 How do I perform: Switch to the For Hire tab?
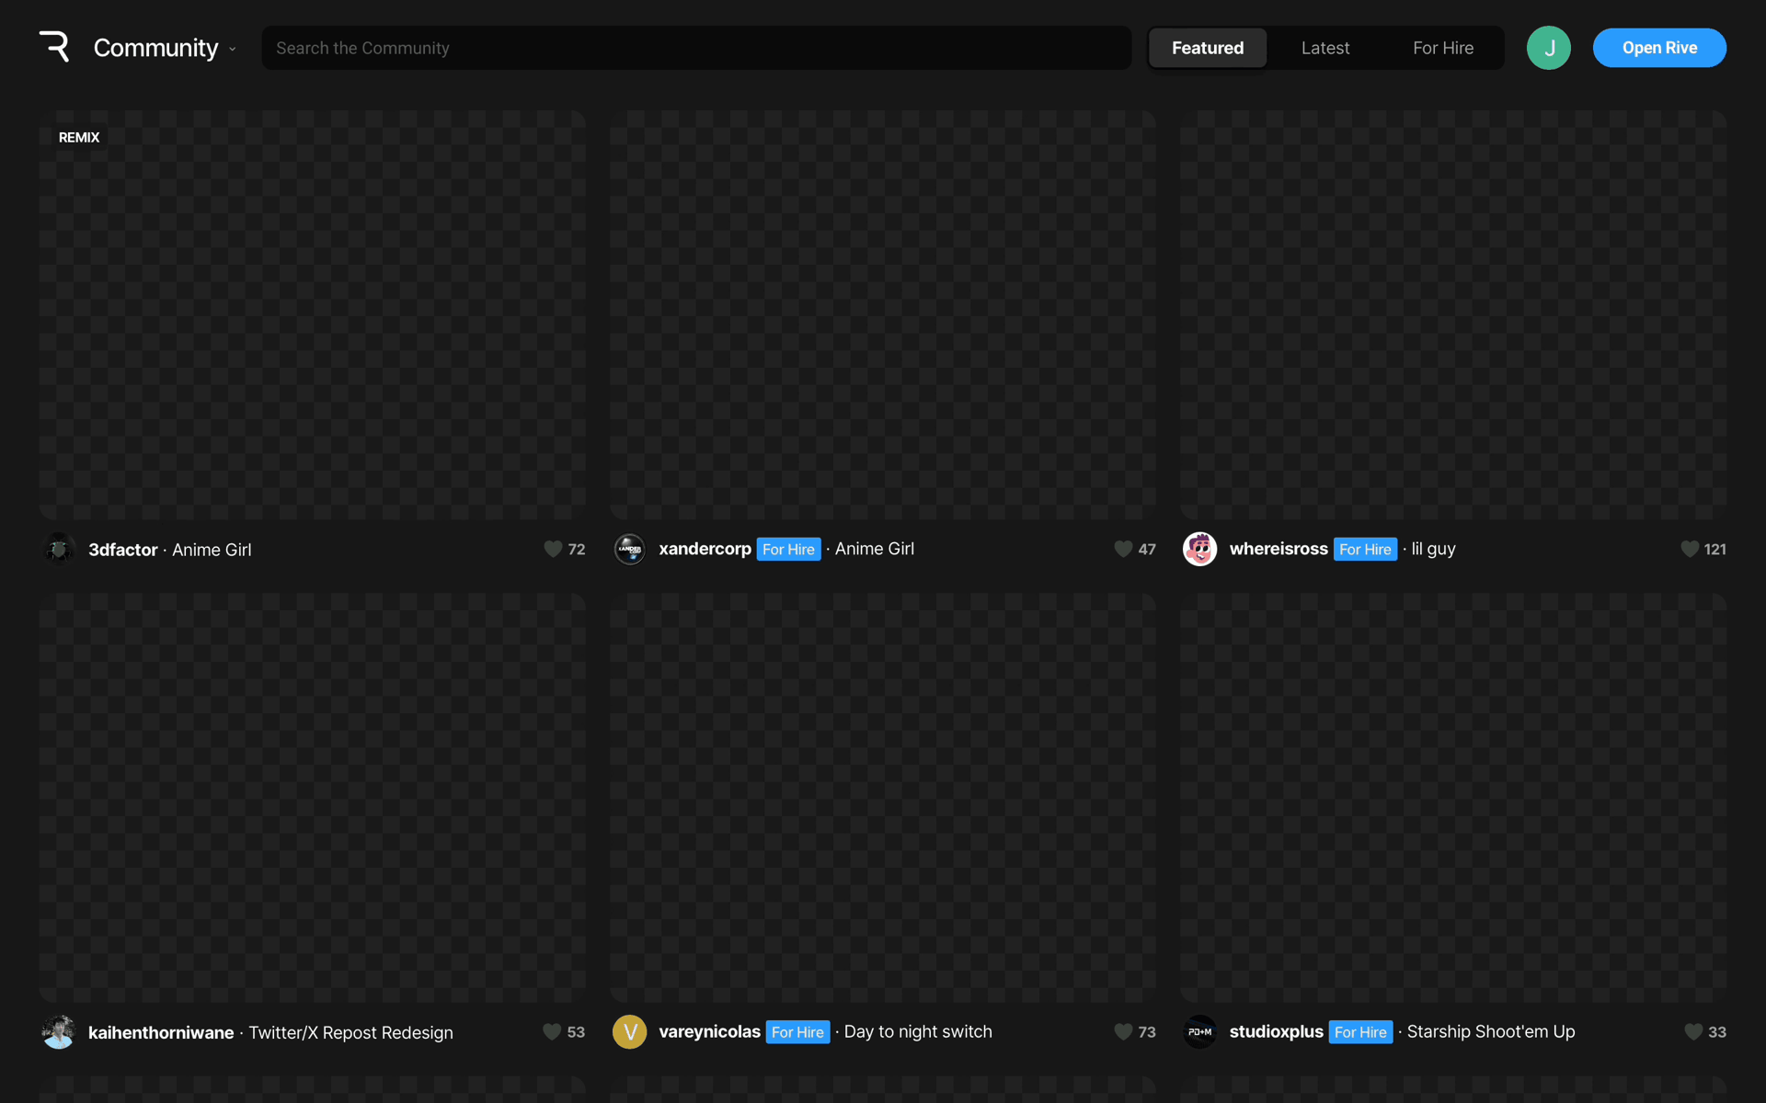(1443, 48)
